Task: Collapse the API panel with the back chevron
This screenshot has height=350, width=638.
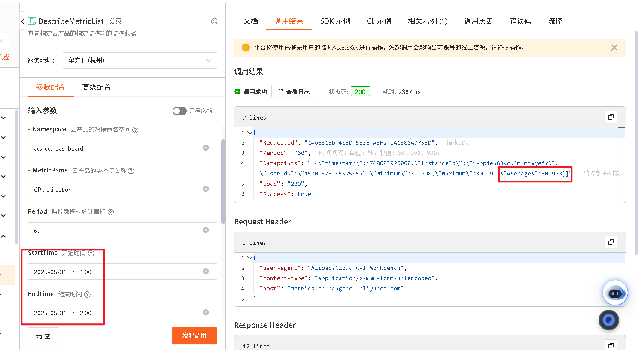Action: point(22,21)
